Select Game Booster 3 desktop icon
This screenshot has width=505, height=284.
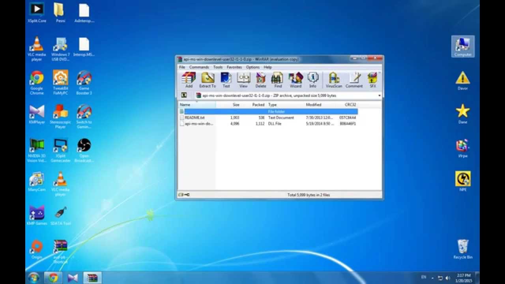[x=84, y=83]
